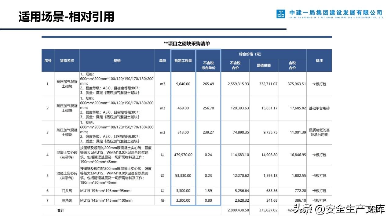
Task: Select total cell 16,846.95
Action: (x=298, y=155)
